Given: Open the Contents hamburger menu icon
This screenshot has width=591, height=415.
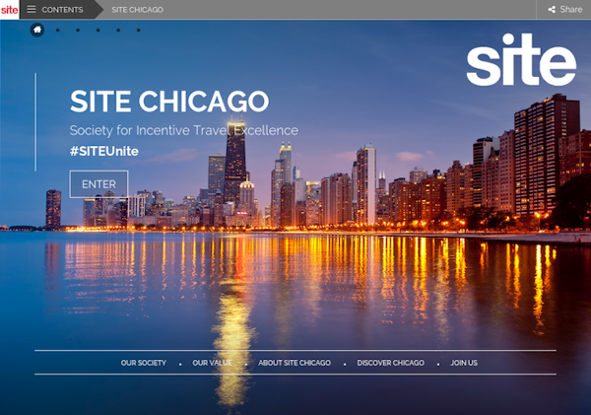Looking at the screenshot, I should tap(32, 9).
